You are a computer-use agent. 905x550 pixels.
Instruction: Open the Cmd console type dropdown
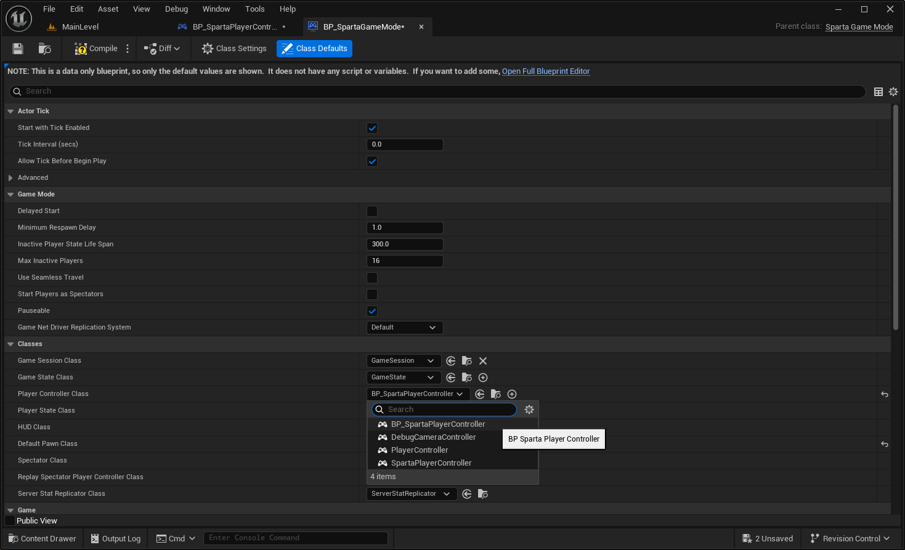pos(176,539)
